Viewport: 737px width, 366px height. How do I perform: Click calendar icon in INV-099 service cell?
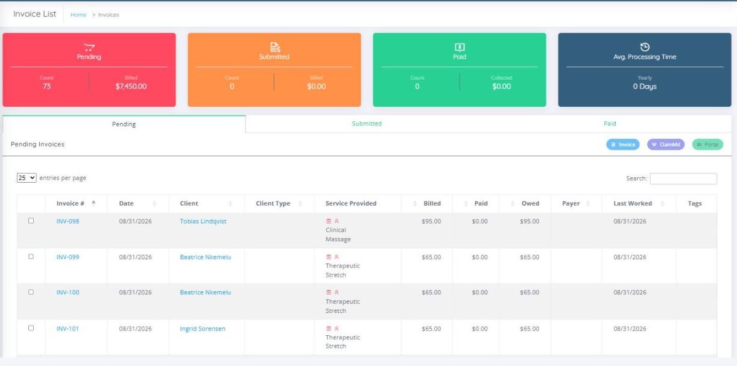coord(329,257)
